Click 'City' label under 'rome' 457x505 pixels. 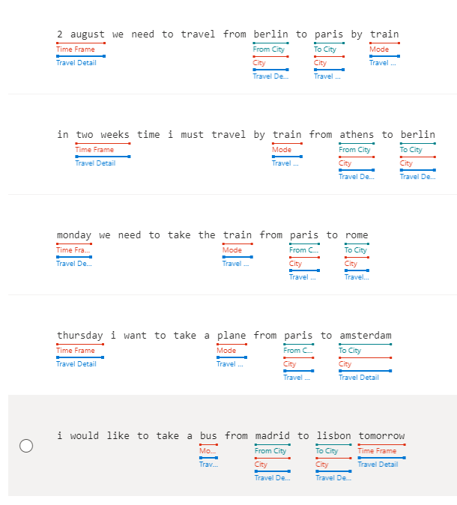click(351, 264)
